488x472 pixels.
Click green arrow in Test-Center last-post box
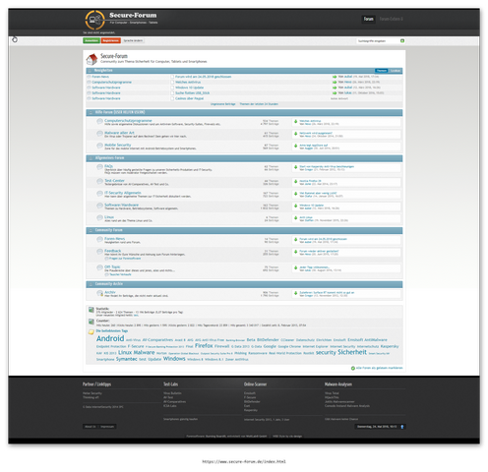(295, 181)
